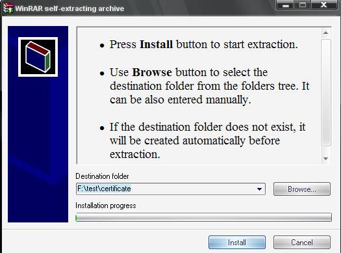Minimize the WinRAR self-extracting window
This screenshot has height=253, width=341.
pos(285,5)
